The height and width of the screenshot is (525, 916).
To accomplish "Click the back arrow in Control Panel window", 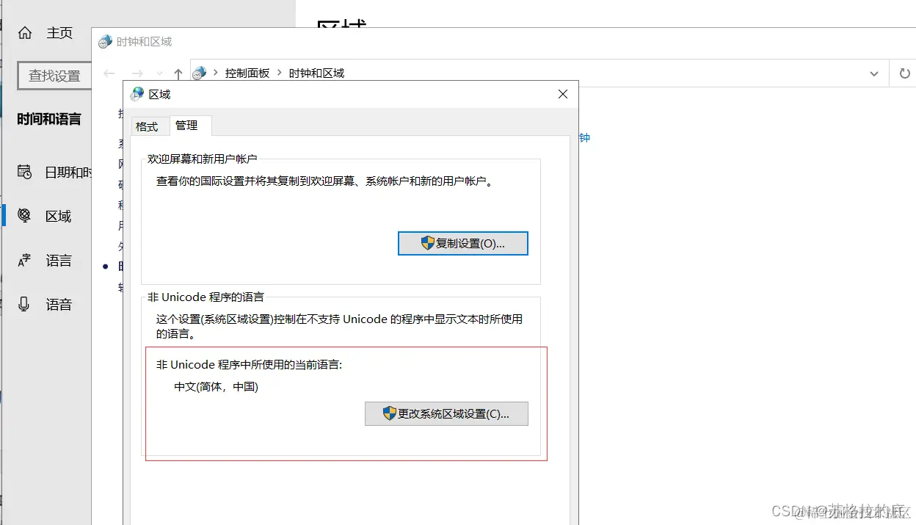I will (x=109, y=73).
